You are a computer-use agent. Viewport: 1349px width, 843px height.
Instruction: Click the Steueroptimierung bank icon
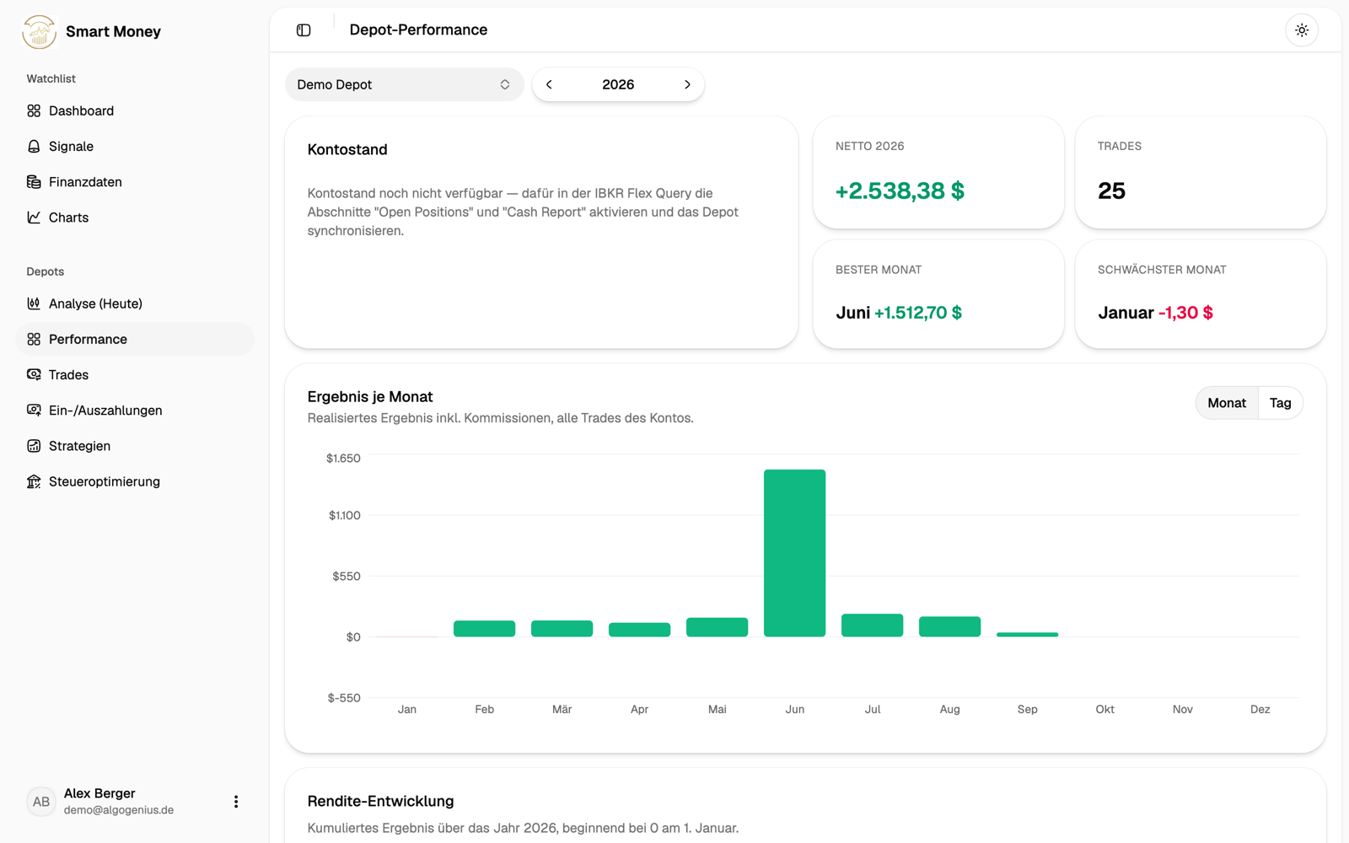point(34,481)
